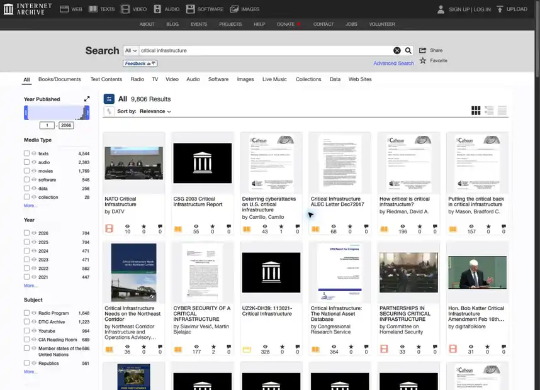
Task: Expand More under Year
Action: pyautogui.click(x=30, y=286)
